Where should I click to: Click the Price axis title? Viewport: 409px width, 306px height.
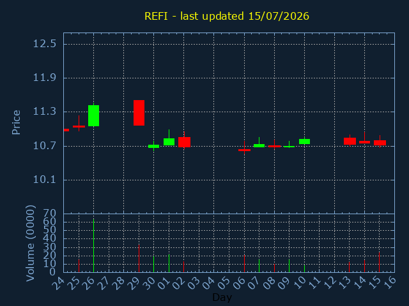tap(16, 122)
